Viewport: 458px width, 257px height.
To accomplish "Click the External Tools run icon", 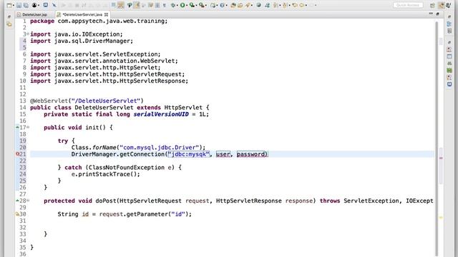I will click(202, 5).
